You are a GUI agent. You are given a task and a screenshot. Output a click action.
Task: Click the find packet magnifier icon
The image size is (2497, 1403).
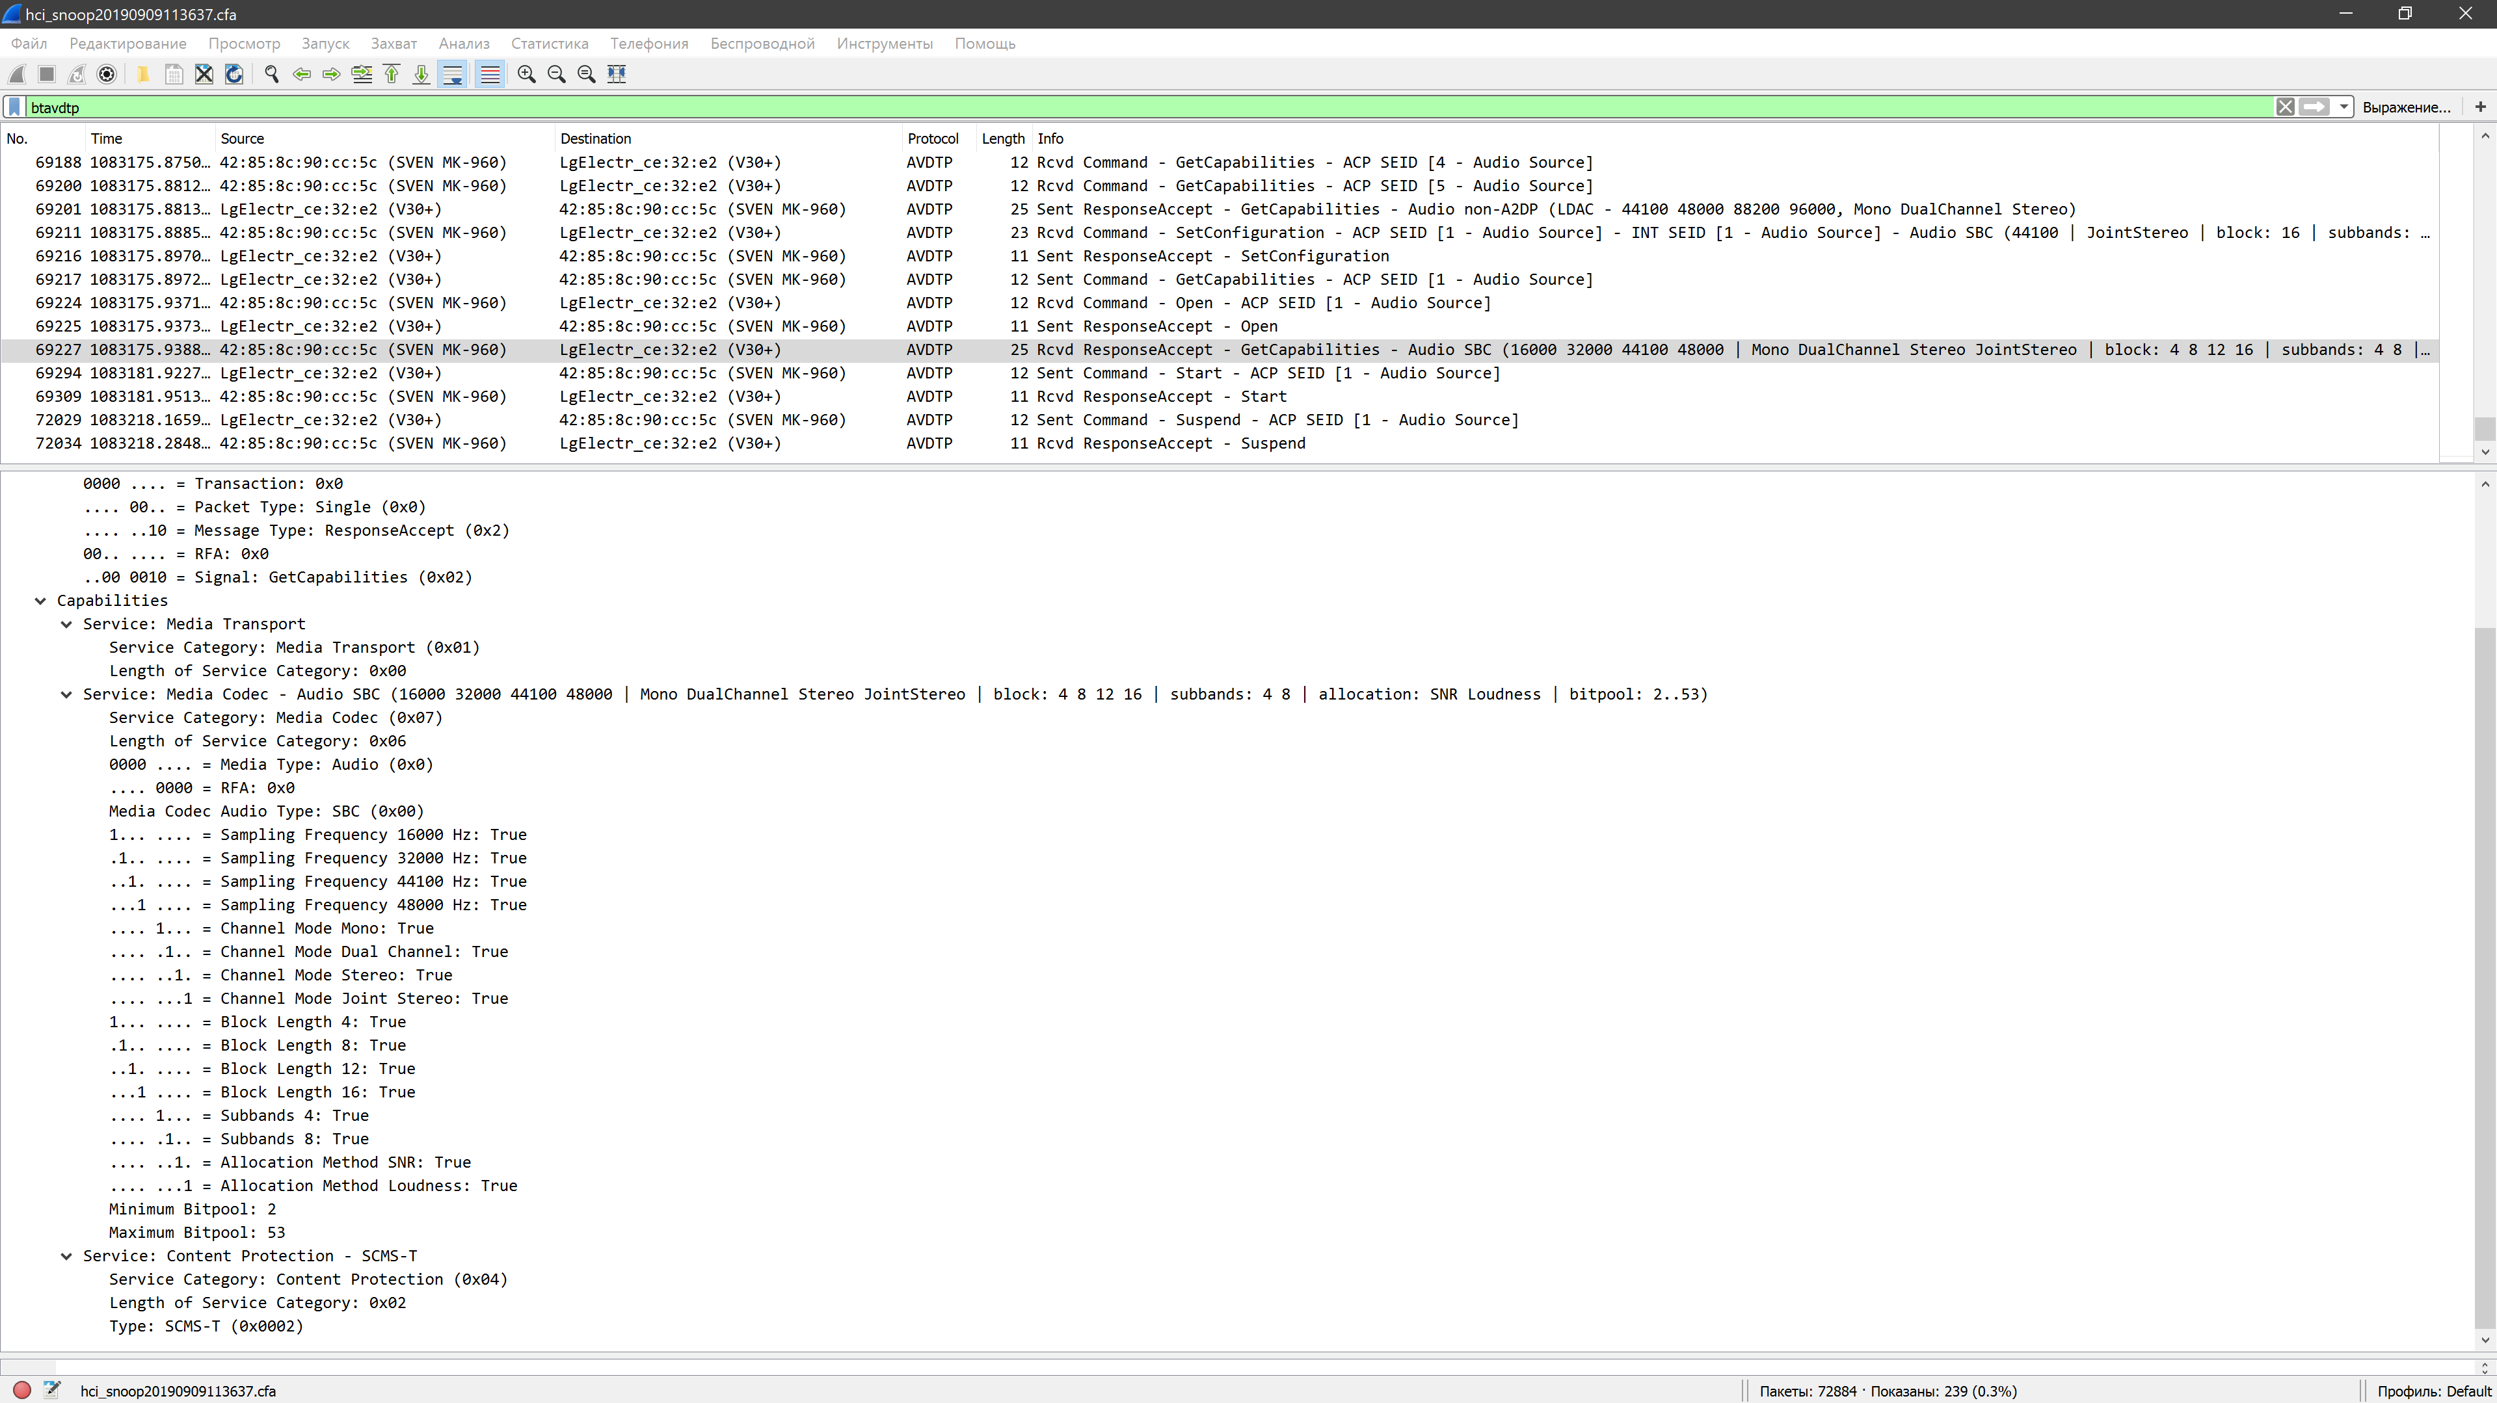[x=271, y=73]
